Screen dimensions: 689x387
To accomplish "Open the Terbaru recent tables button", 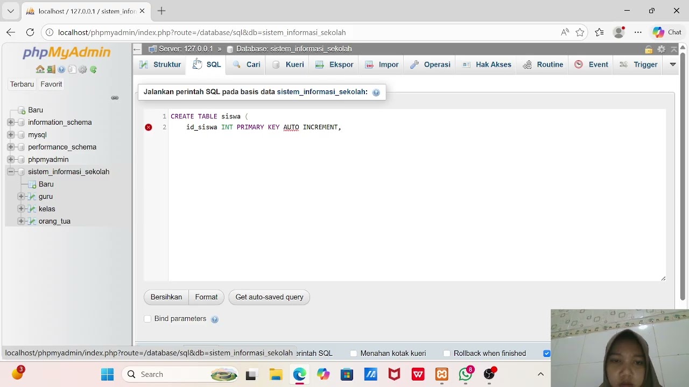I will pyautogui.click(x=22, y=84).
